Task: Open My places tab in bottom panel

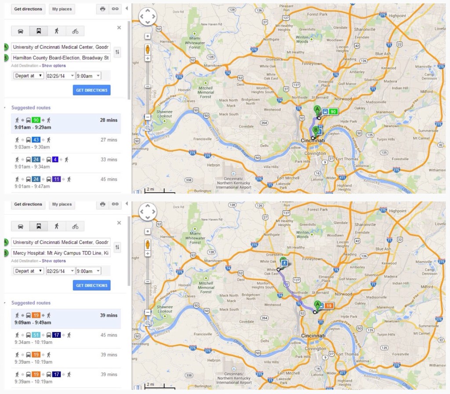Action: point(62,204)
